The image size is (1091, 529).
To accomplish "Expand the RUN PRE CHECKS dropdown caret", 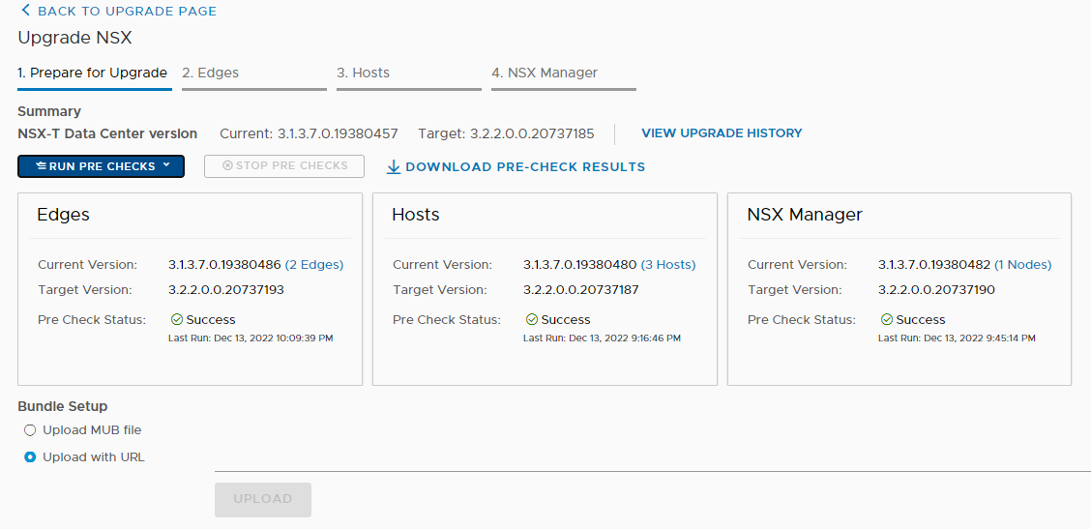I will pos(166,165).
